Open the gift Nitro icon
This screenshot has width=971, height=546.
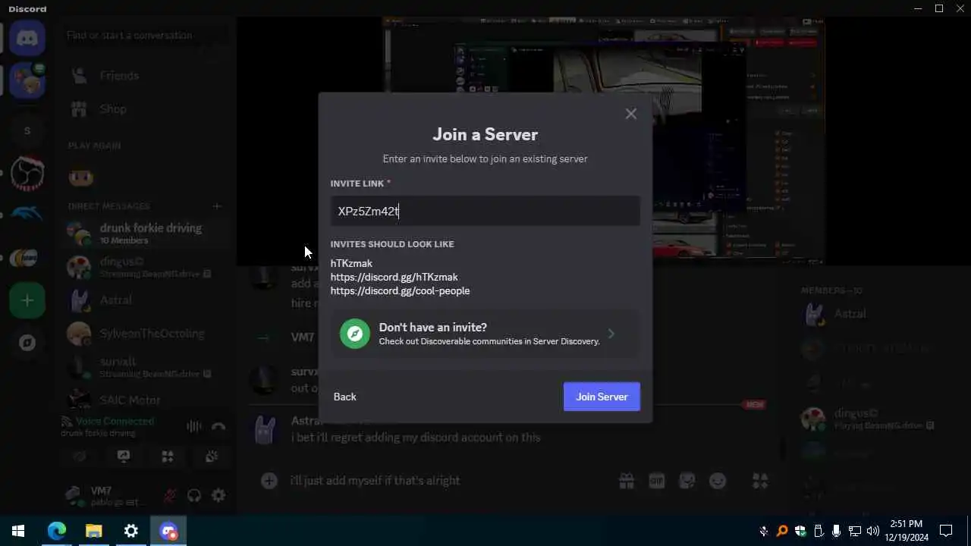pos(627,480)
